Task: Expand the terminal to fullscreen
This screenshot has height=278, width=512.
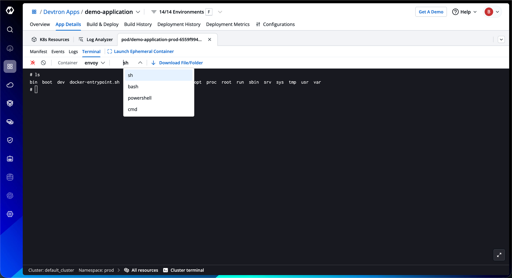Action: coord(499,255)
